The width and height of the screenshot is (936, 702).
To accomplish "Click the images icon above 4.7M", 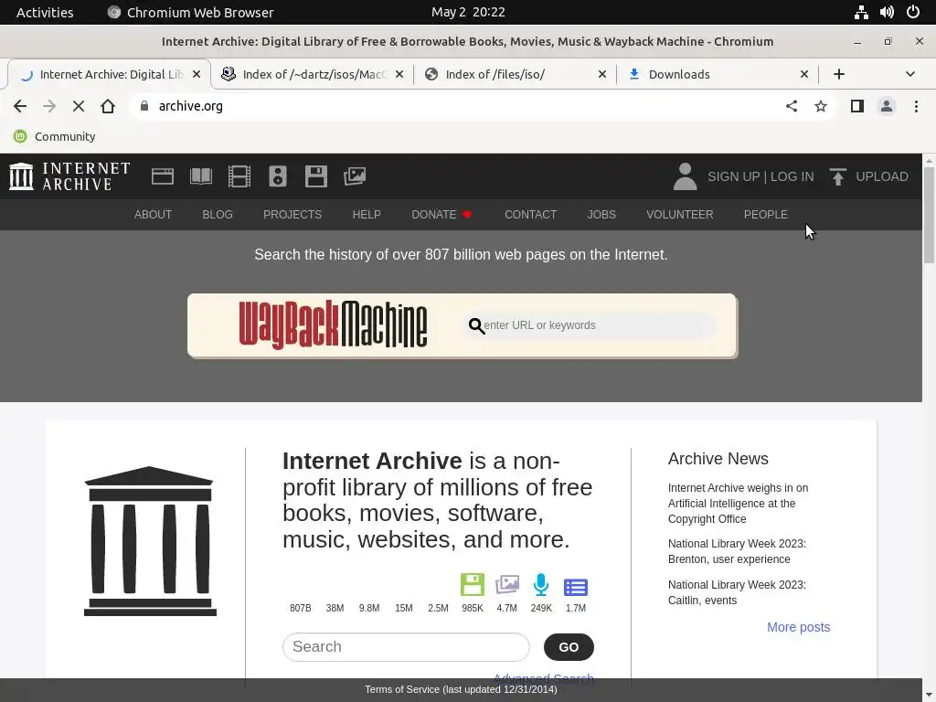I will coord(506,584).
